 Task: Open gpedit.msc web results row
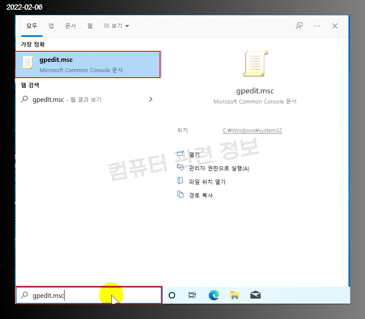click(88, 100)
